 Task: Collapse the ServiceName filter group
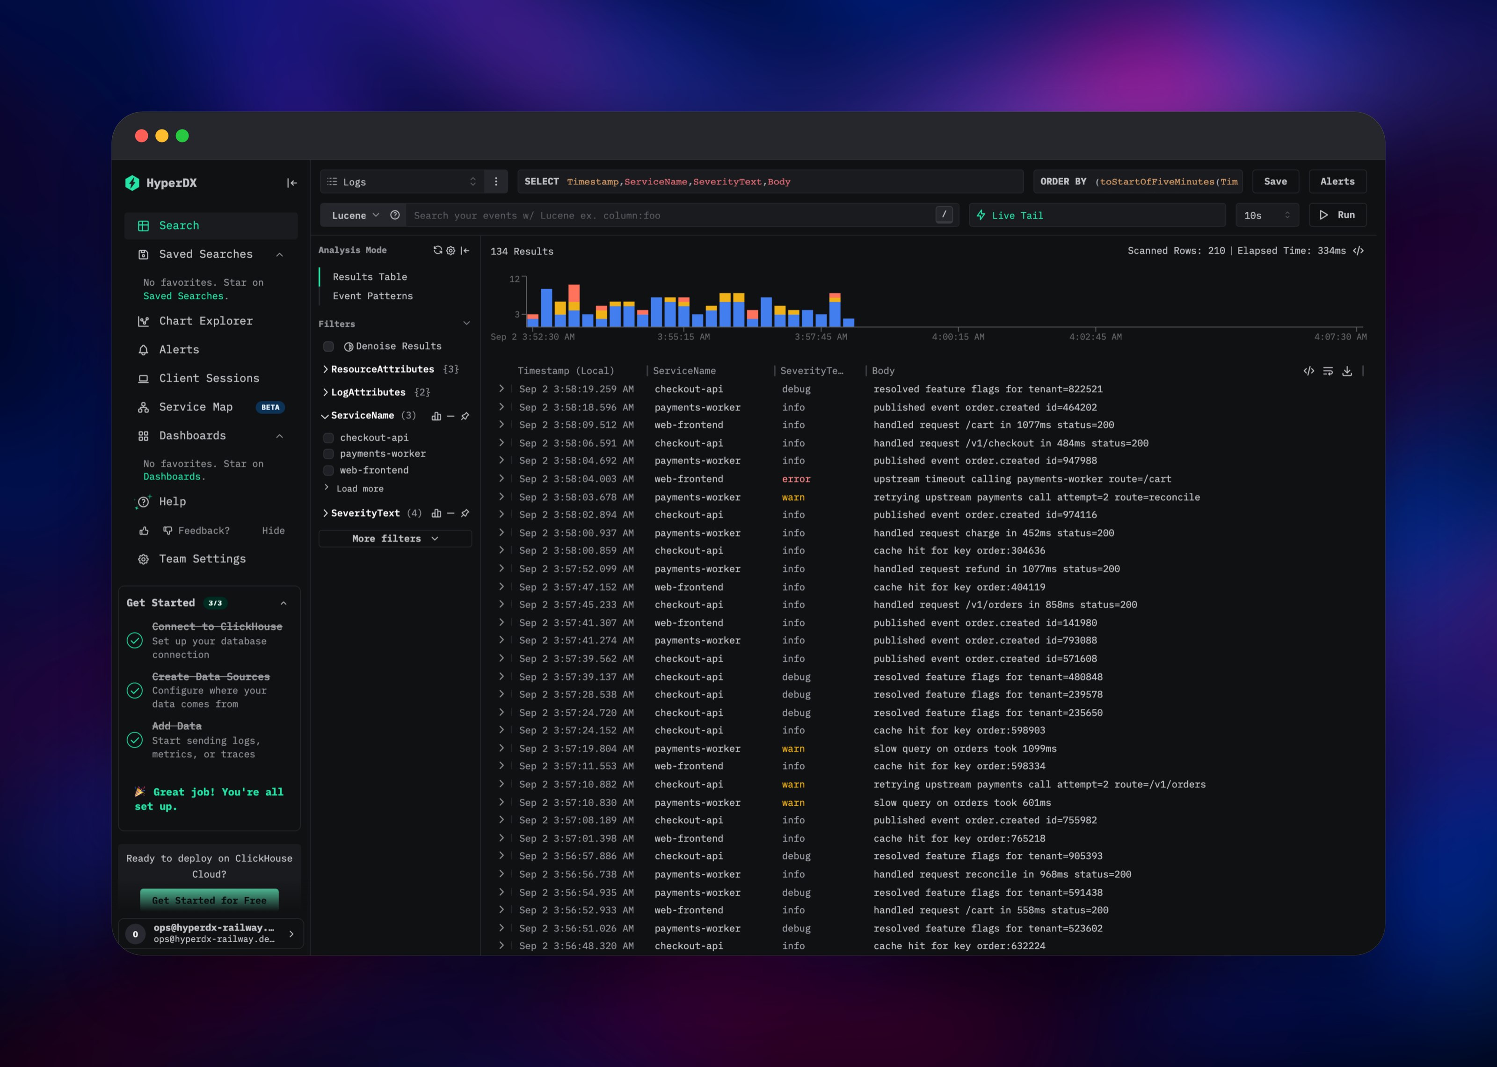[x=325, y=416]
